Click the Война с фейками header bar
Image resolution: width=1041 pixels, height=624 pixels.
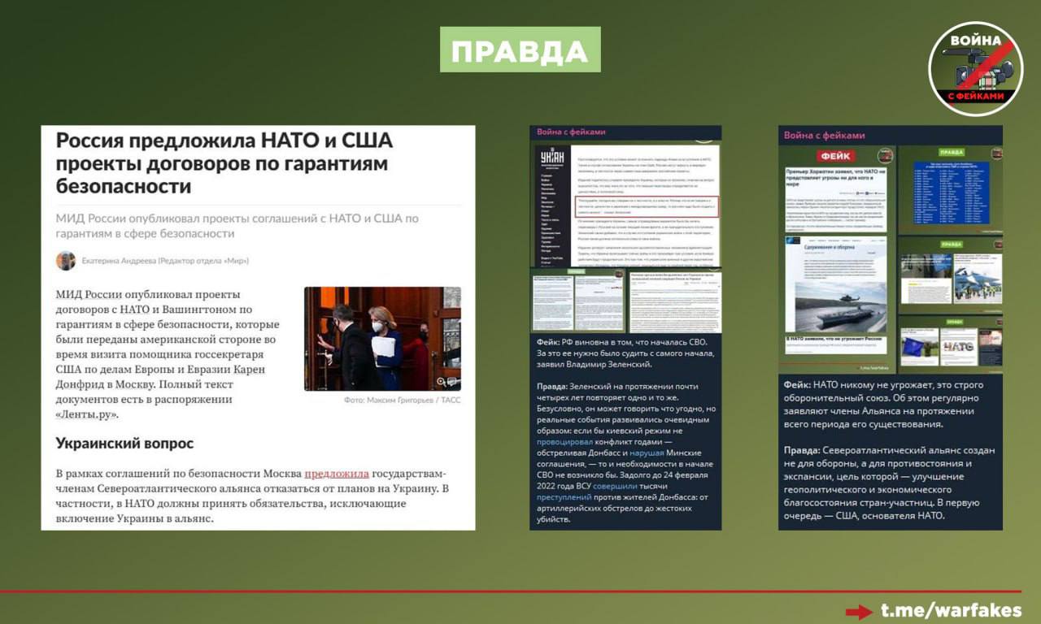pyautogui.click(x=622, y=132)
